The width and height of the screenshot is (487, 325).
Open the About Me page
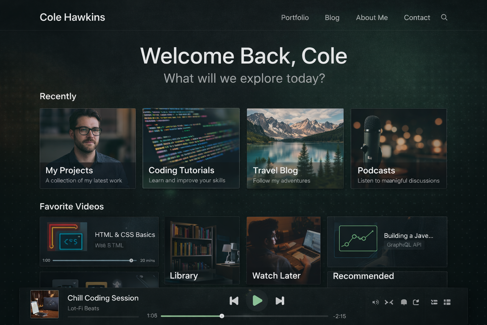coord(372,18)
